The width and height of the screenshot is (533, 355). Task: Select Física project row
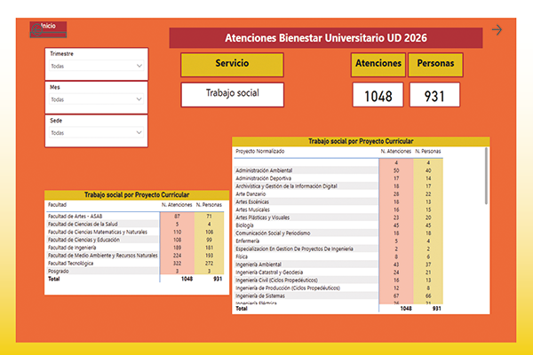[339, 256]
